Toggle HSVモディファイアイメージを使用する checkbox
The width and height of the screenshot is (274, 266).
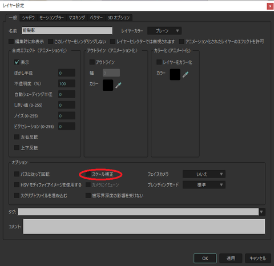click(17, 184)
